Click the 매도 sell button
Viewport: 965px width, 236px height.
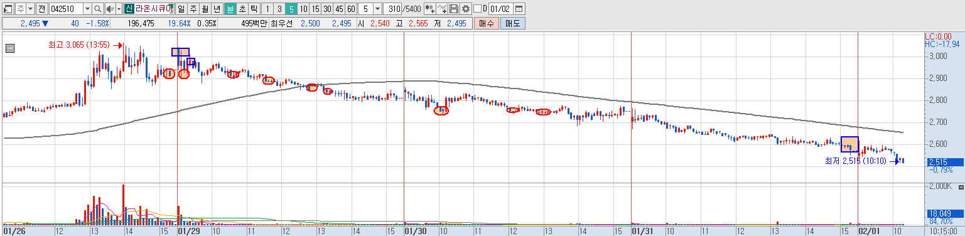(x=512, y=23)
